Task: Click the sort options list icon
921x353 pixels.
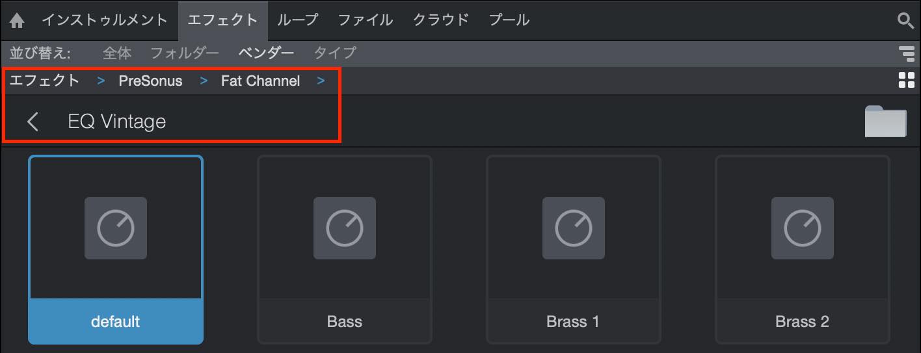Action: [906, 53]
